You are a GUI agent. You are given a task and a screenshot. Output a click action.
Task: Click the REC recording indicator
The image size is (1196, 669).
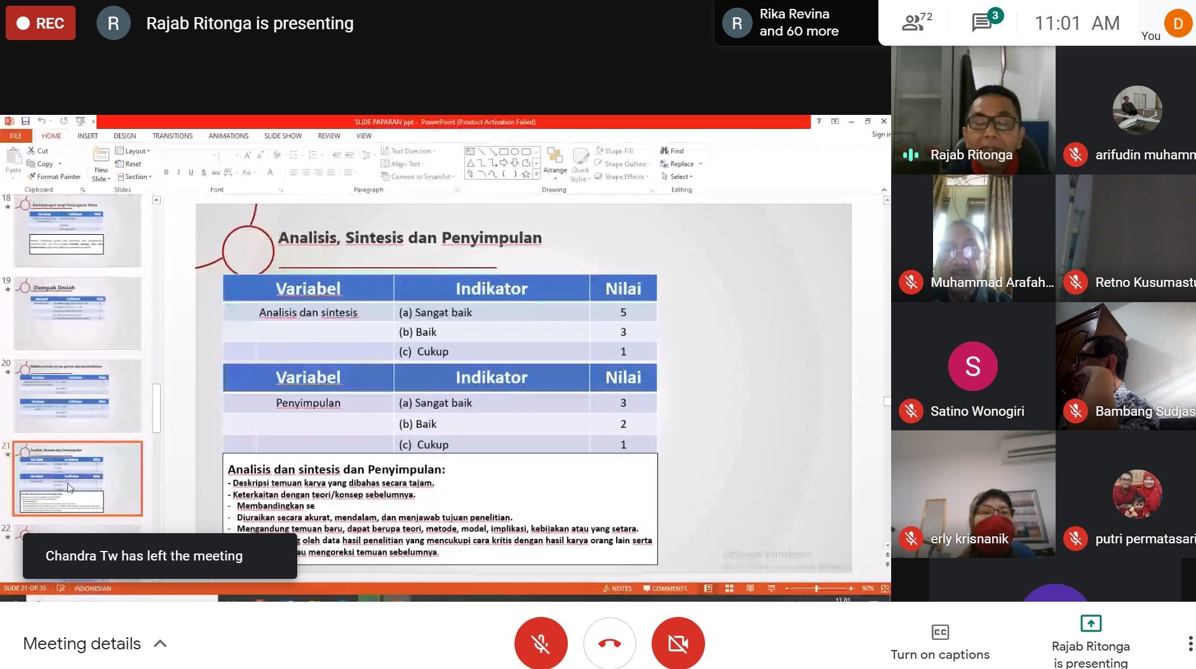click(x=41, y=23)
